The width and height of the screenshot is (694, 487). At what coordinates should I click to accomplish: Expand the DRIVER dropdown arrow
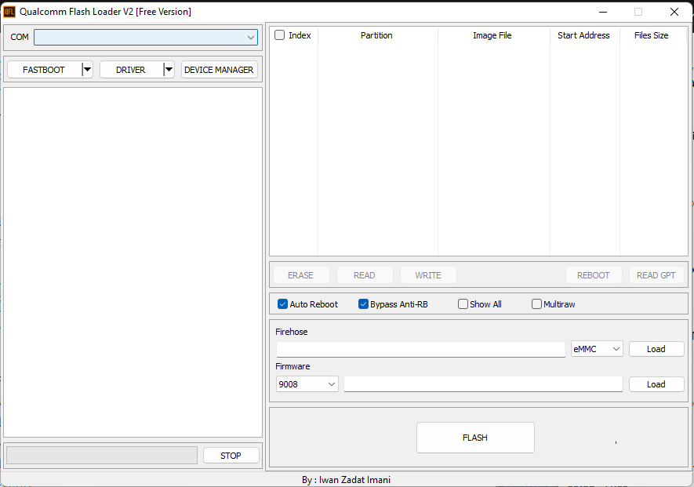click(x=168, y=69)
